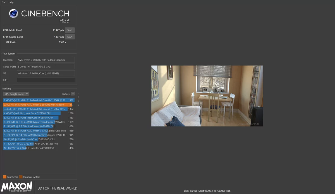Open the CPU (Single Core) ranking dropdown
The width and height of the screenshot is (335, 194).
tap(16, 94)
